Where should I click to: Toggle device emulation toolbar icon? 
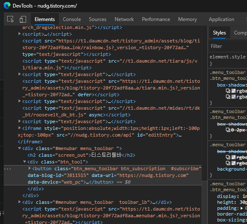(23, 19)
